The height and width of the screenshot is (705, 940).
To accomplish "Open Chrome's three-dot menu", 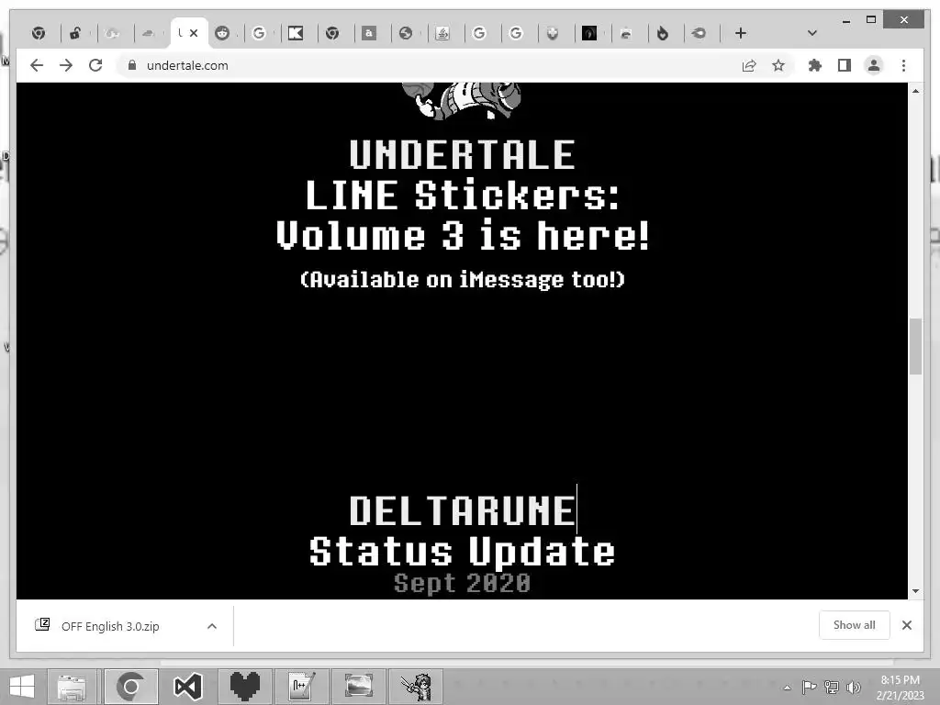I will (903, 65).
